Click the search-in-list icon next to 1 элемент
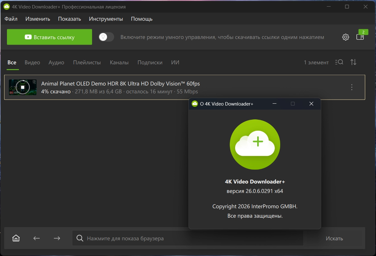This screenshot has height=256, width=376. point(339,62)
